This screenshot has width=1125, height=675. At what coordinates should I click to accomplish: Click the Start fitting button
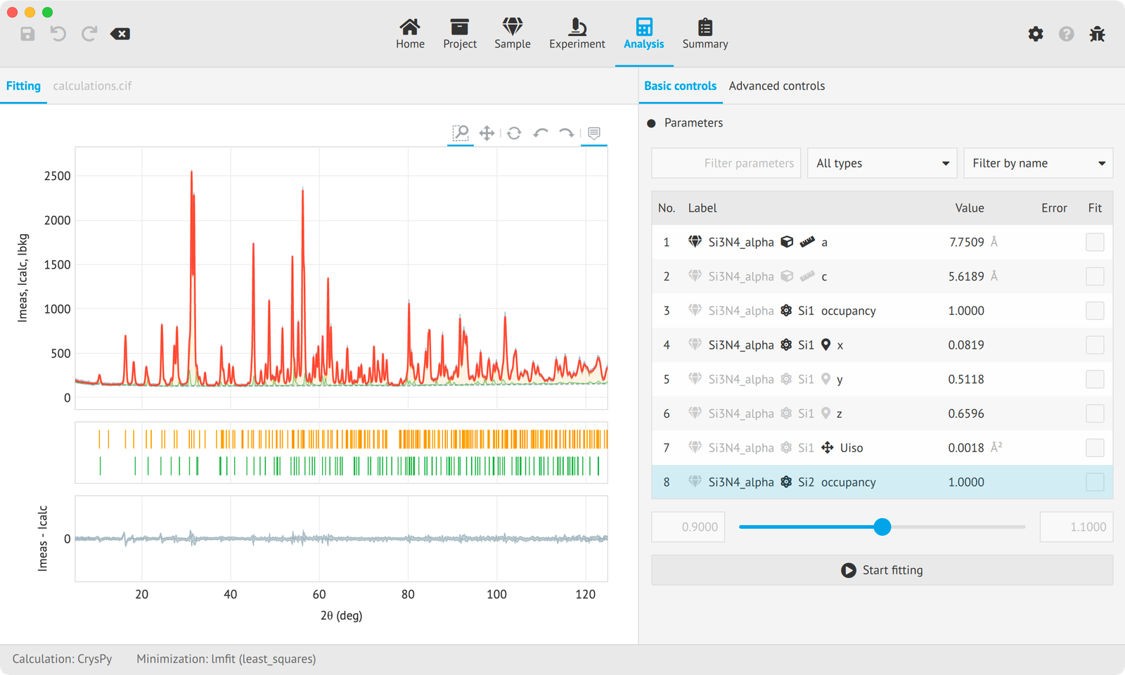[x=882, y=570]
